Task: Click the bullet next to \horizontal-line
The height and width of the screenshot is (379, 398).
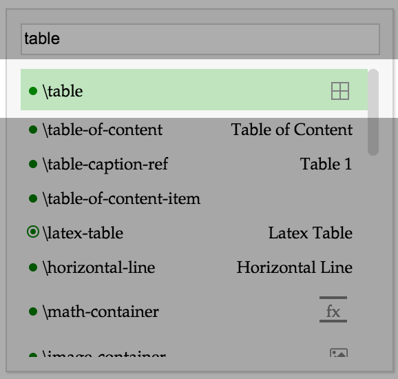Action: click(x=33, y=267)
